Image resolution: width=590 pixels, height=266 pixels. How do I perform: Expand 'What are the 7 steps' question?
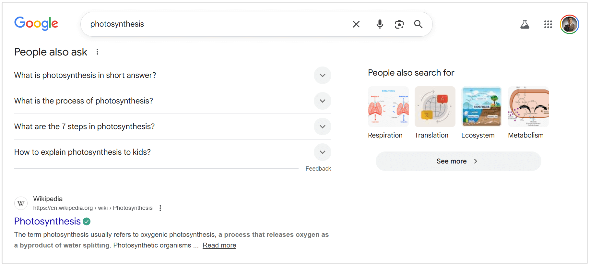point(322,127)
